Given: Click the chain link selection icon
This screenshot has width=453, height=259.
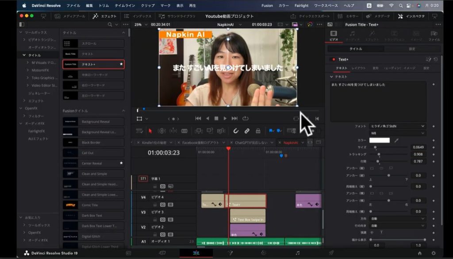Looking at the screenshot, I should tap(247, 131).
